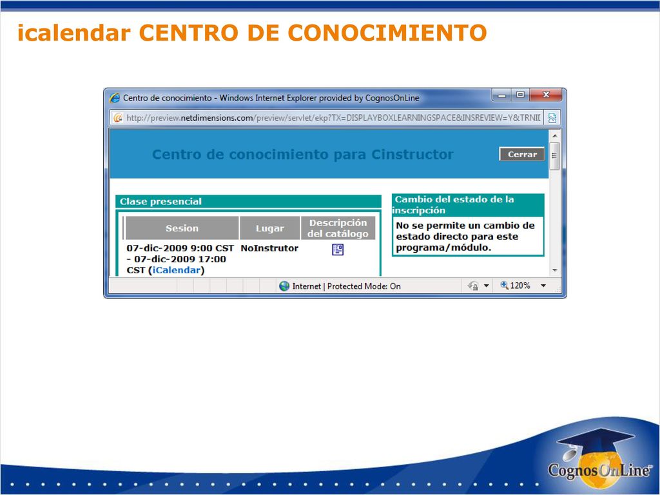Click the scroll up arrow of the page
Viewport: 660px width, 495px height.
point(554,136)
